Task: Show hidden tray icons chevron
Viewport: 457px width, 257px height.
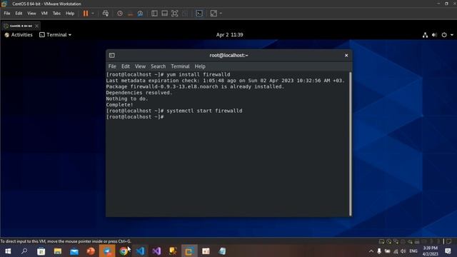Action: click(x=371, y=251)
